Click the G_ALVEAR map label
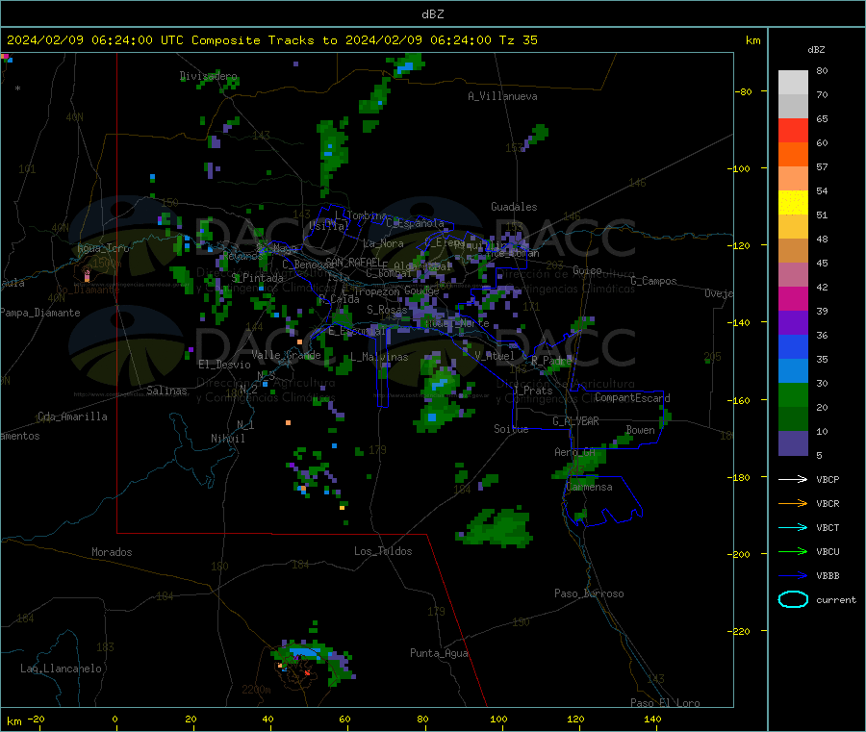Viewport: 866px width, 732px height. click(575, 421)
